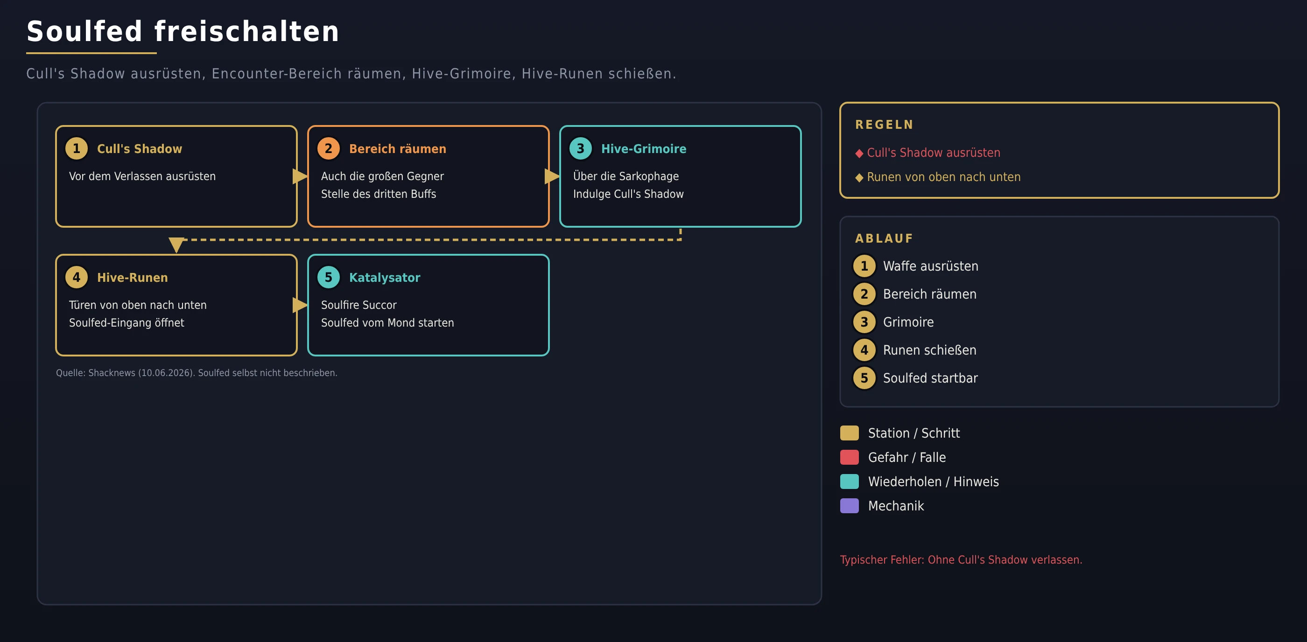Click badge 4 beside Runen schießen

(x=864, y=350)
